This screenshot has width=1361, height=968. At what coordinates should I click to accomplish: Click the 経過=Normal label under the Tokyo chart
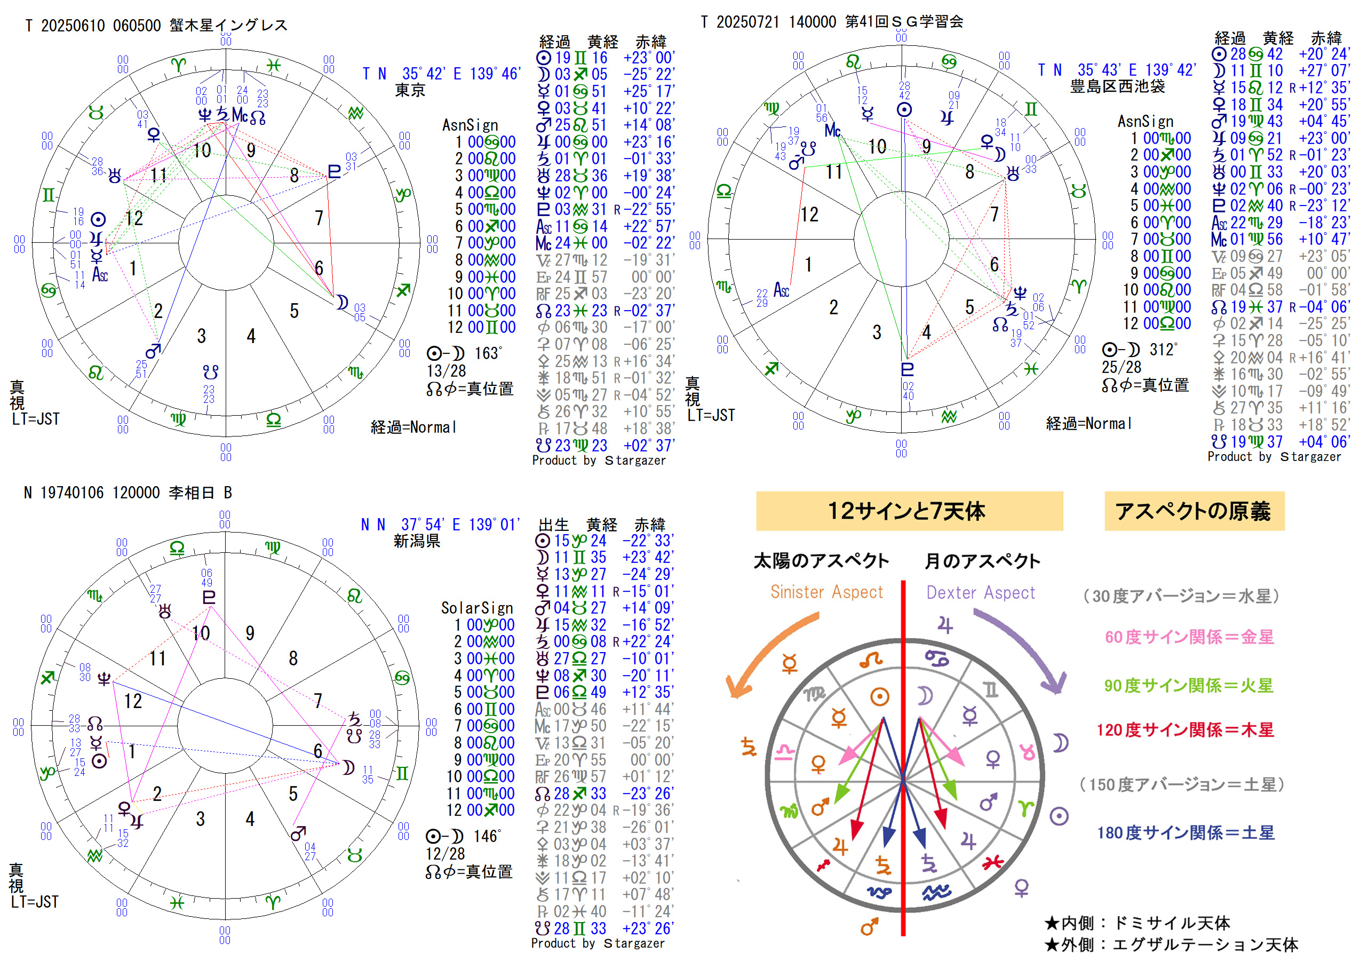(x=413, y=427)
